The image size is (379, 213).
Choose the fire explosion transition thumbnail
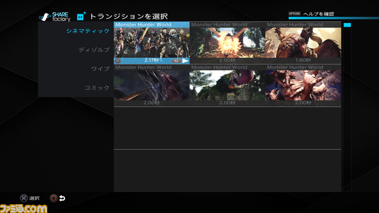pos(227,43)
